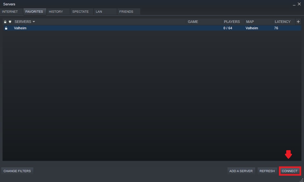Click the Valheim map cell
The image size is (304, 182).
click(252, 28)
